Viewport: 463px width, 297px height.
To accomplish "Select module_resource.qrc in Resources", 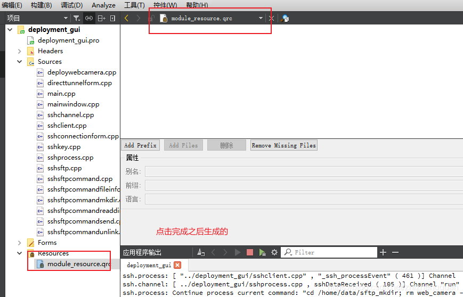I will tap(79, 263).
